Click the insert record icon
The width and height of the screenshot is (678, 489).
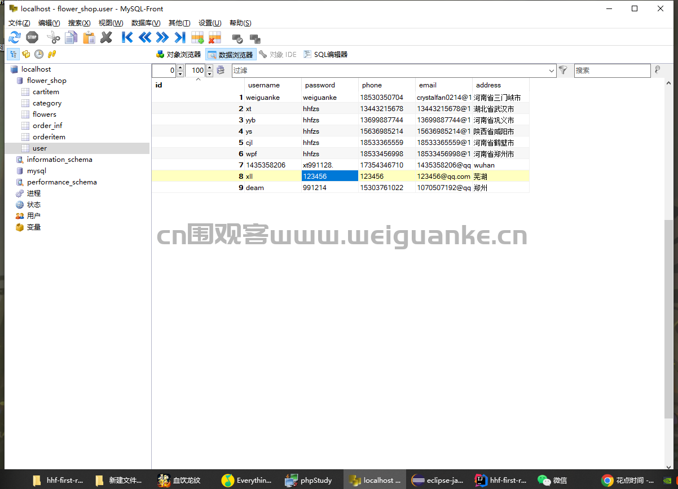click(x=197, y=38)
